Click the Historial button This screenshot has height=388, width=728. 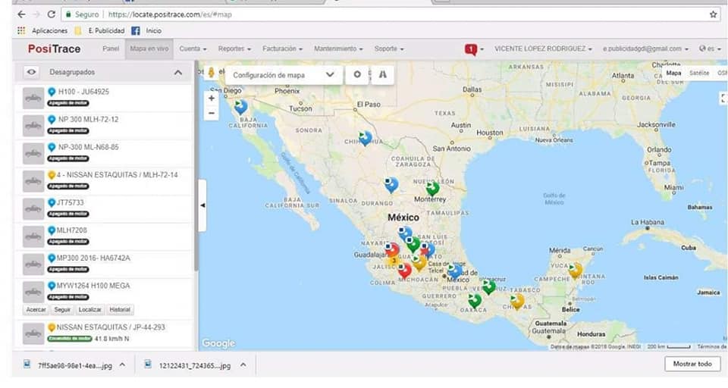[x=120, y=309]
